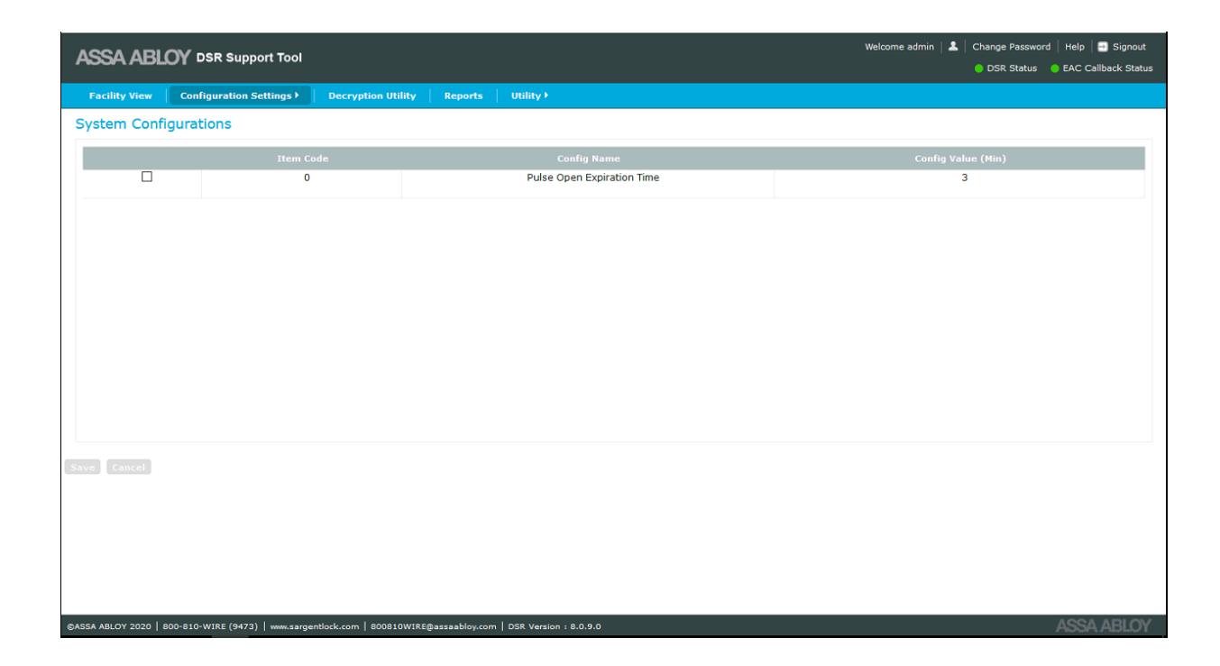Image resolution: width=1220 pixels, height=666 pixels.
Task: Click www.sargentlock.com in the footer
Action: tap(316, 627)
